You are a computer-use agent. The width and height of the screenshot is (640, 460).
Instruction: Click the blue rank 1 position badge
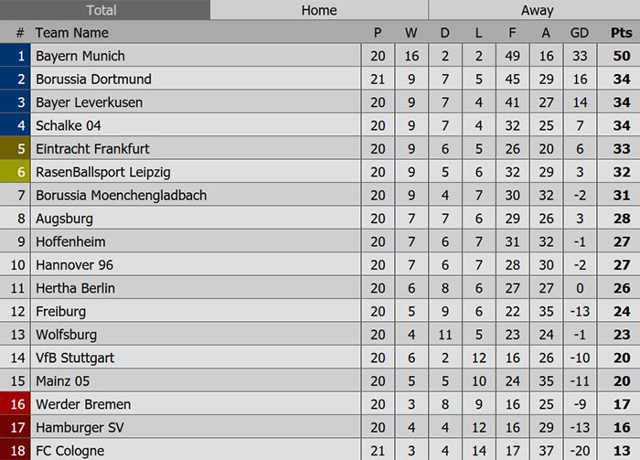pyautogui.click(x=20, y=56)
